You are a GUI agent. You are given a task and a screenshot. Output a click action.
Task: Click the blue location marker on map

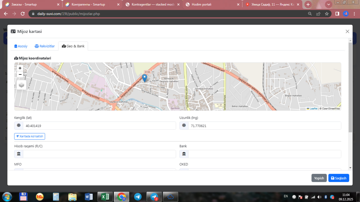click(x=145, y=78)
